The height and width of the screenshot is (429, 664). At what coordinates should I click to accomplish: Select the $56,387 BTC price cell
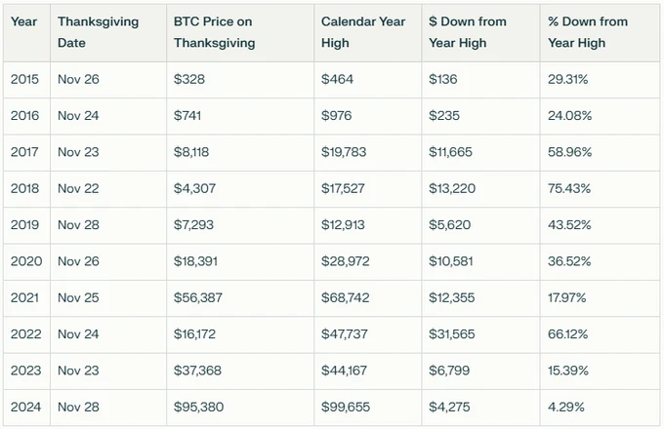(x=198, y=298)
